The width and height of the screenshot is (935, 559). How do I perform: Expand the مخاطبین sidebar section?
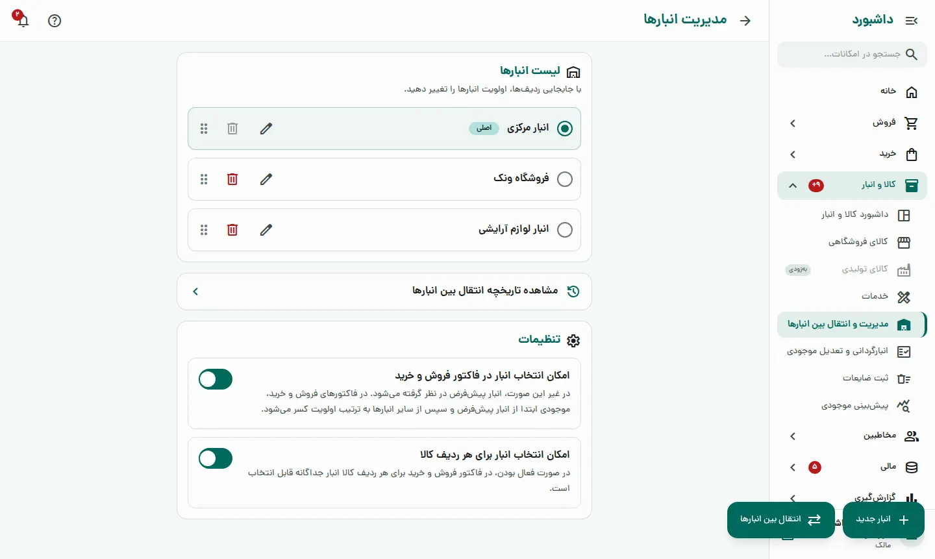pyautogui.click(x=852, y=436)
